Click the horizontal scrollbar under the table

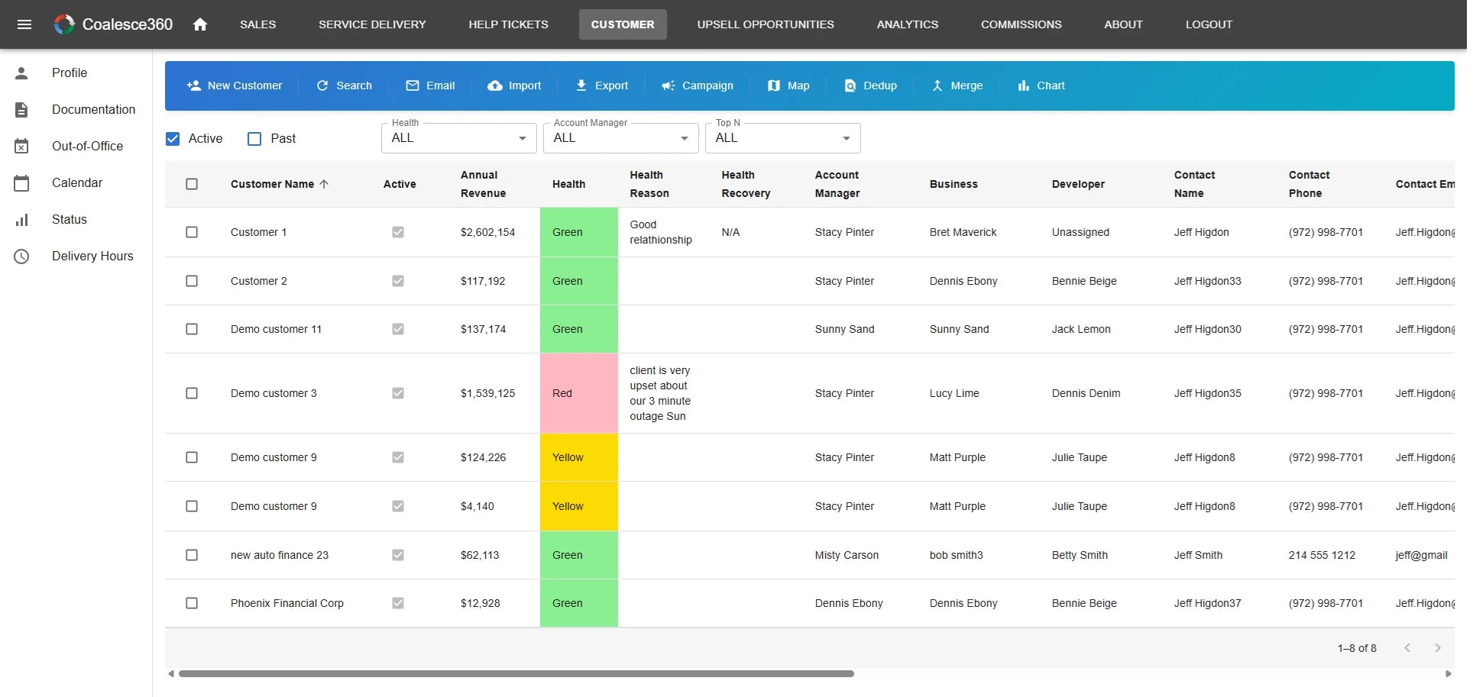tap(516, 674)
